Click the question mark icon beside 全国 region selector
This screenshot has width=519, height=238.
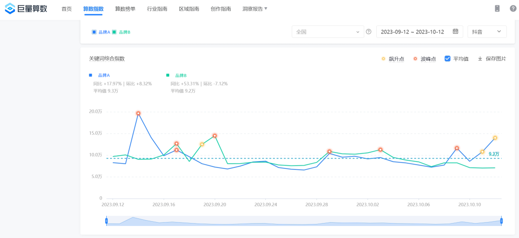click(369, 32)
